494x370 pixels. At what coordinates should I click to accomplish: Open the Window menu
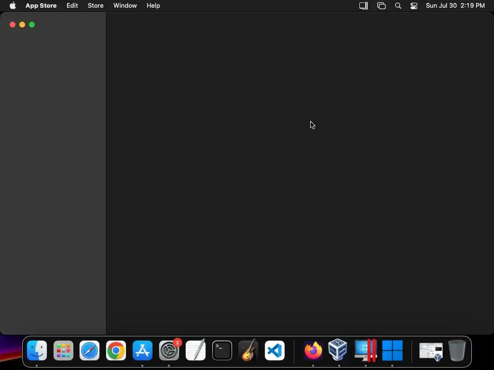click(x=125, y=6)
